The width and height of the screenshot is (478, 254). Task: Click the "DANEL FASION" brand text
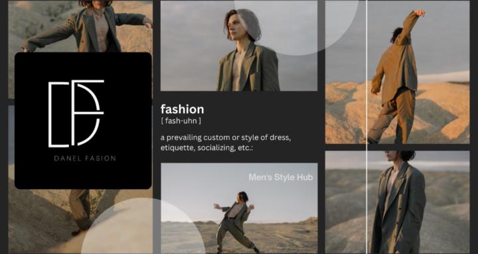click(85, 159)
